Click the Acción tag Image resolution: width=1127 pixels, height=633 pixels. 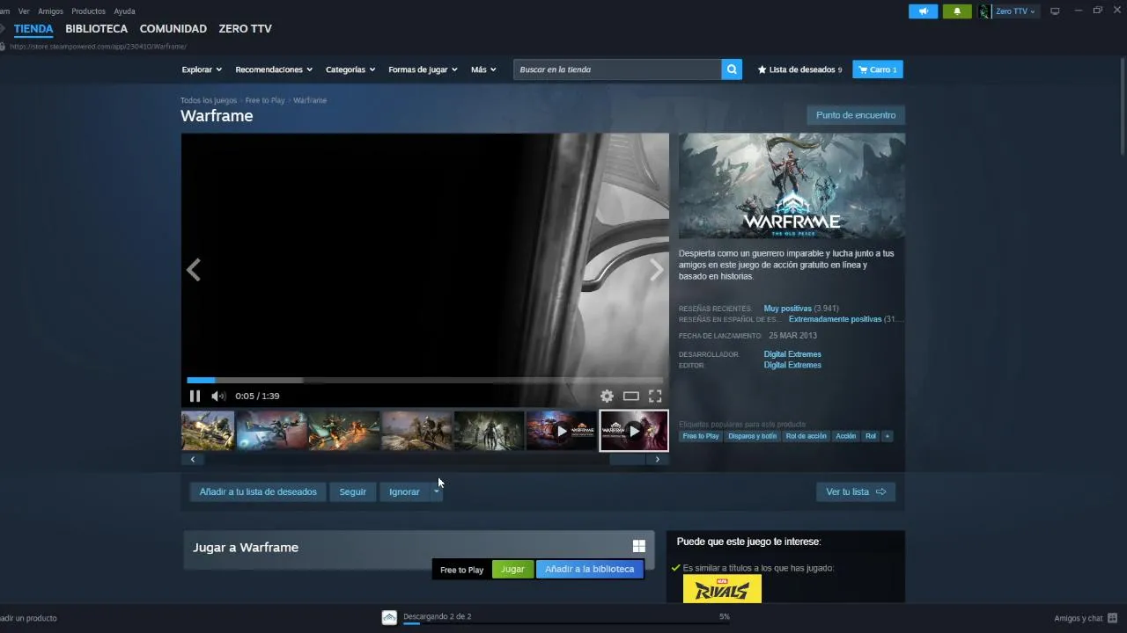[x=846, y=436]
